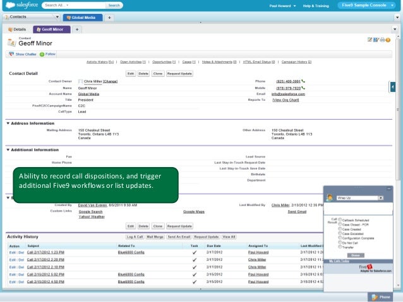This screenshot has width=403, height=302.
Task: Jump to Campaign History related list link
Action: pos(296,62)
